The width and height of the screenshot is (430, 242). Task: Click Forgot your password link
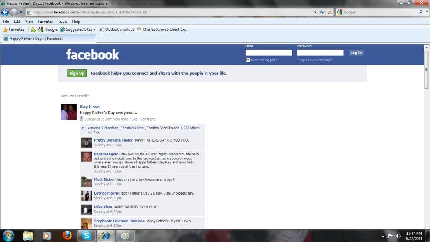[314, 60]
